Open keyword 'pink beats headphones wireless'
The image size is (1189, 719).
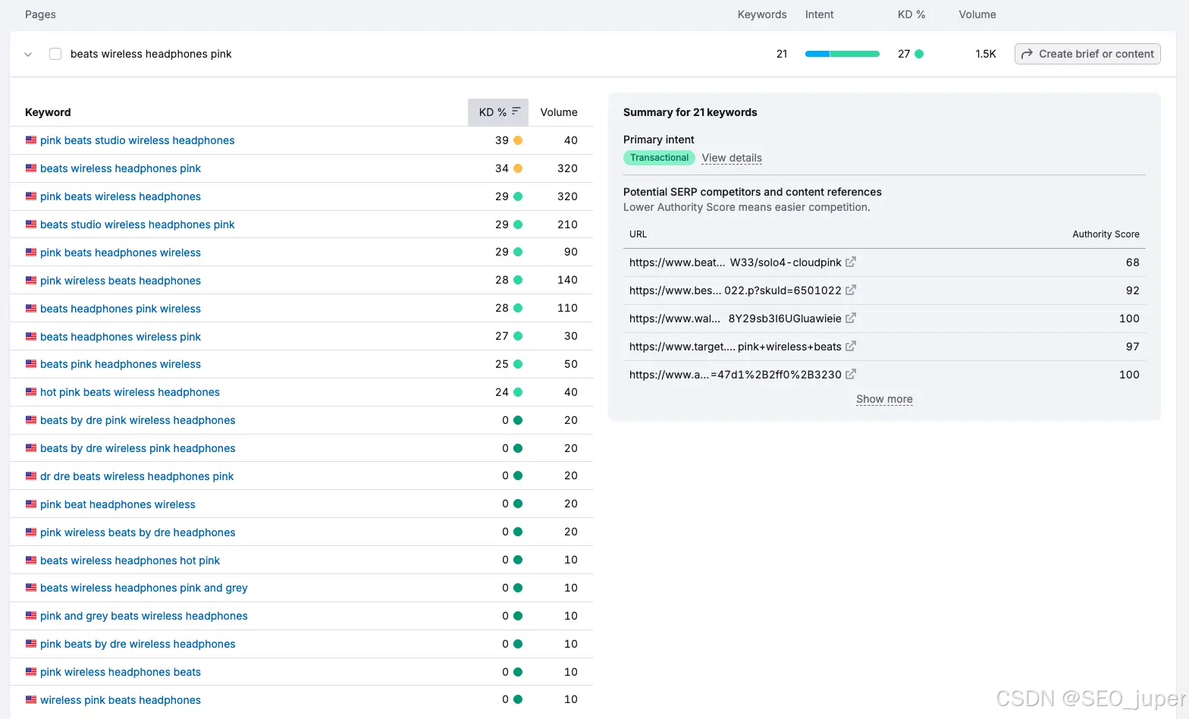click(121, 253)
